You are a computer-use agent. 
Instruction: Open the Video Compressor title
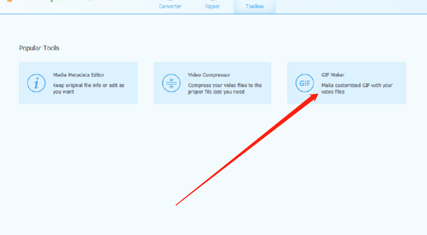pyautogui.click(x=209, y=75)
